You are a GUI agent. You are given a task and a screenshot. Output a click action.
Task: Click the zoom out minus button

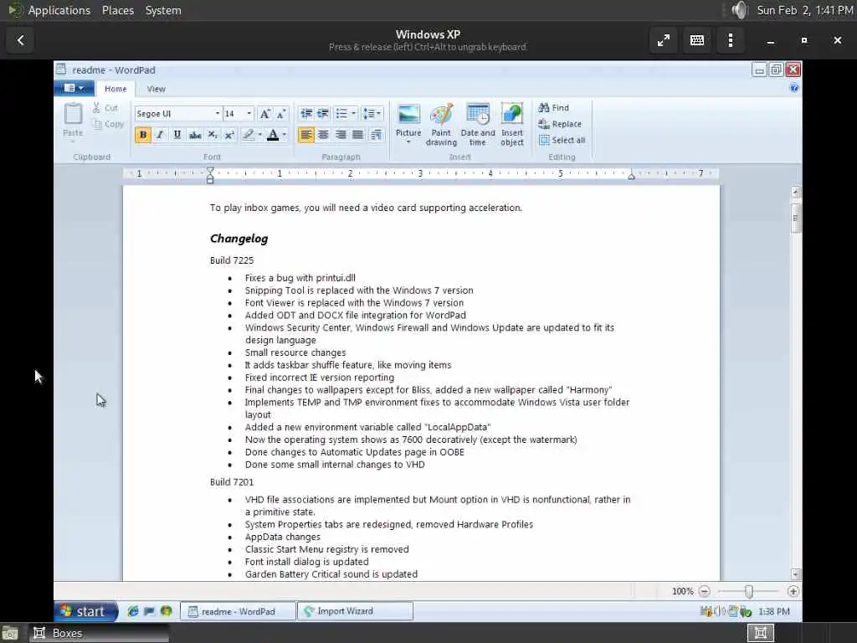click(x=705, y=591)
